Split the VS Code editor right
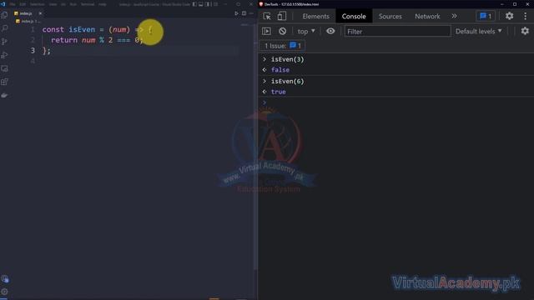Image resolution: width=534 pixels, height=300 pixels. (244, 13)
